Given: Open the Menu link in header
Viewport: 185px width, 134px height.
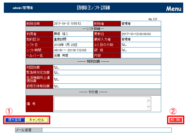Looking at the screenshot, I should (x=173, y=8).
